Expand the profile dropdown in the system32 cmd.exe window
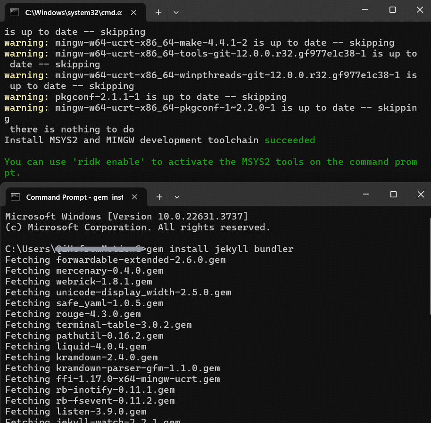 tap(176, 12)
